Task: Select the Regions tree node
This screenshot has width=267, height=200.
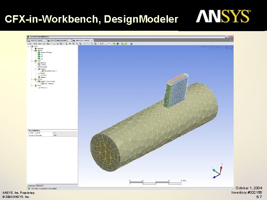Action: [x=40, y=50]
